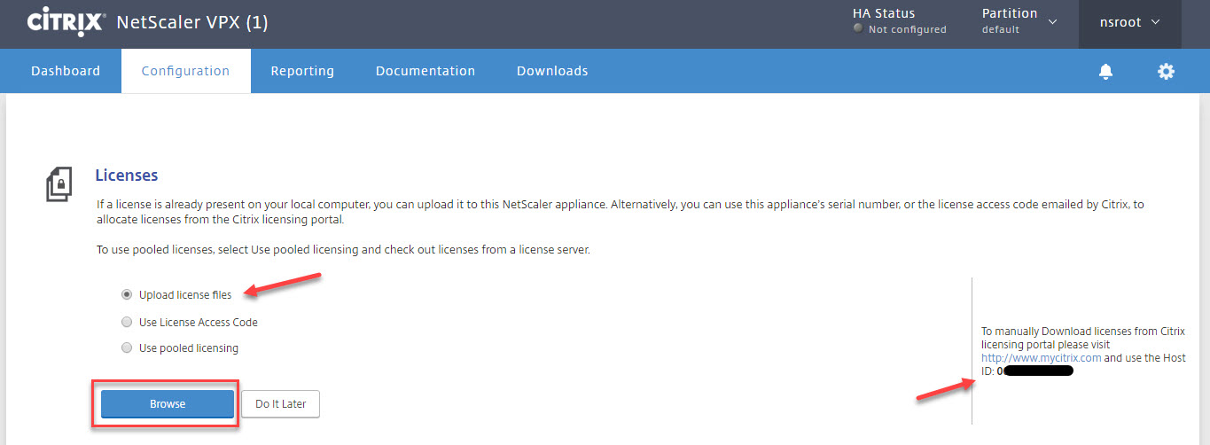Image resolution: width=1210 pixels, height=445 pixels.
Task: Switch to the Configuration tab
Action: 185,71
